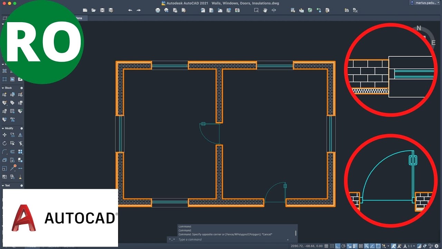The height and width of the screenshot is (249, 442).
Task: Select the Stretch tool in the Modify panel
Action: [12, 143]
